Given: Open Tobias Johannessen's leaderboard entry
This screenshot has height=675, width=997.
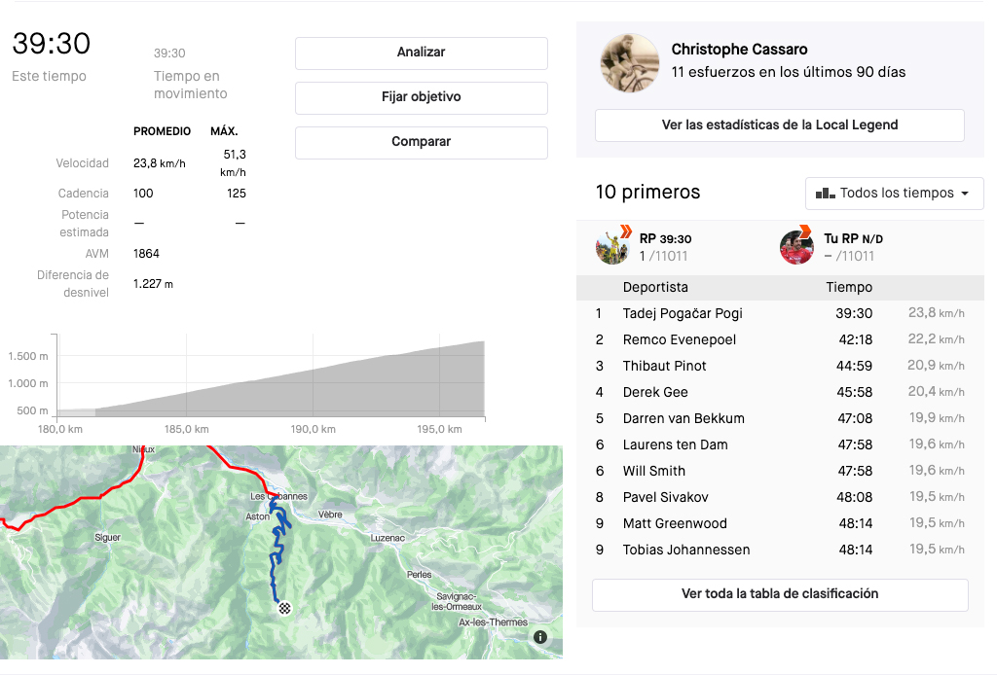Looking at the screenshot, I should pyautogui.click(x=686, y=550).
